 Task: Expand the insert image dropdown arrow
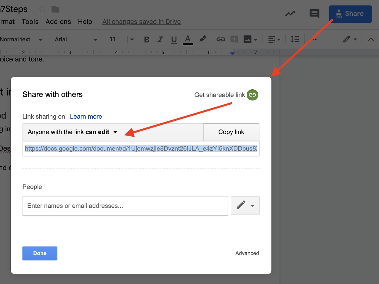(256, 40)
